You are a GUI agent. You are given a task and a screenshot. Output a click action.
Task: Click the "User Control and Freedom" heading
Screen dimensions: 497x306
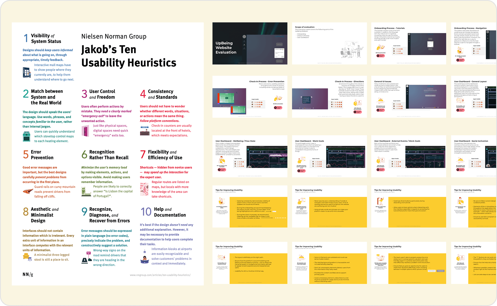click(x=102, y=94)
